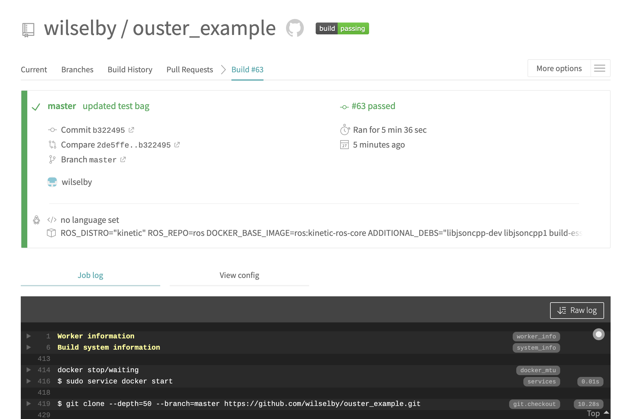This screenshot has height=419, width=629.
Task: Click the system_info tag
Action: pyautogui.click(x=536, y=348)
